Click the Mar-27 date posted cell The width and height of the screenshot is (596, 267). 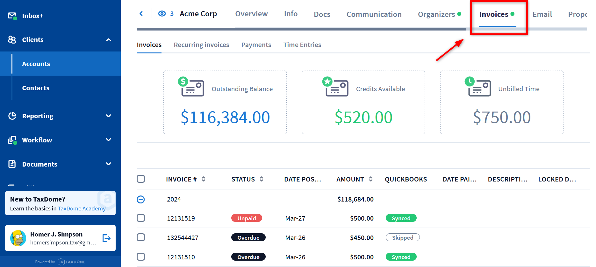pos(295,218)
